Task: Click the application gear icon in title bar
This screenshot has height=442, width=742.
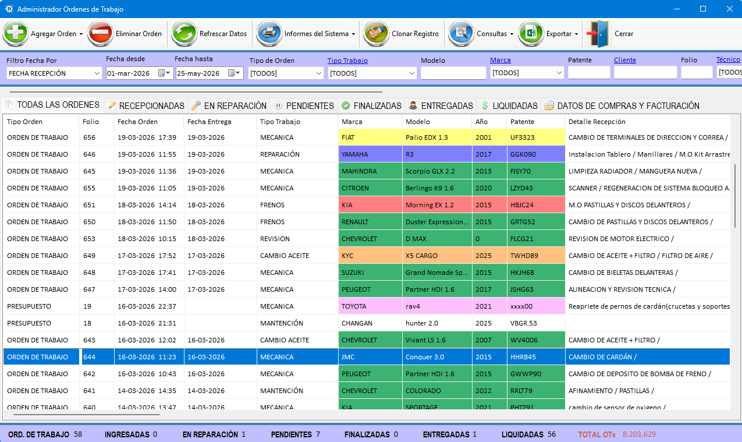Action: (9, 9)
